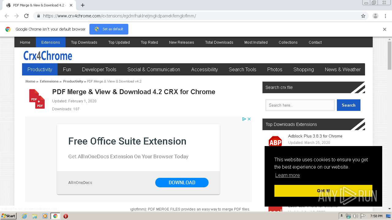This screenshot has height=220, width=392.
Task: Click the ad DOWNLOAD button
Action: pyautogui.click(x=182, y=182)
